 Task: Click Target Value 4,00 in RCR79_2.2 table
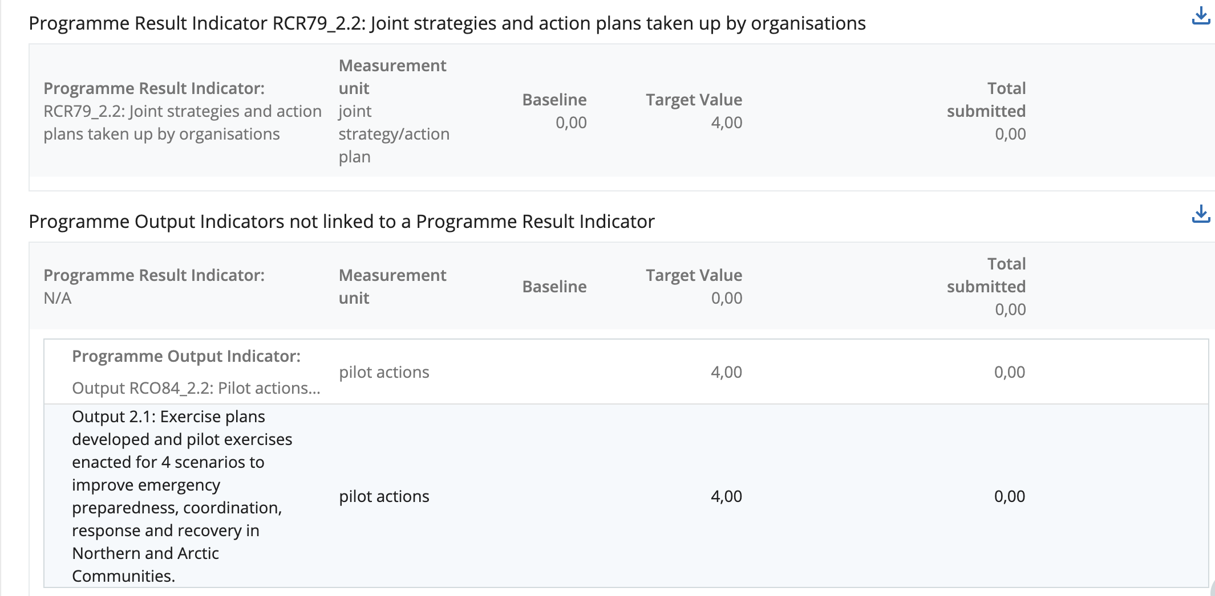click(x=726, y=123)
